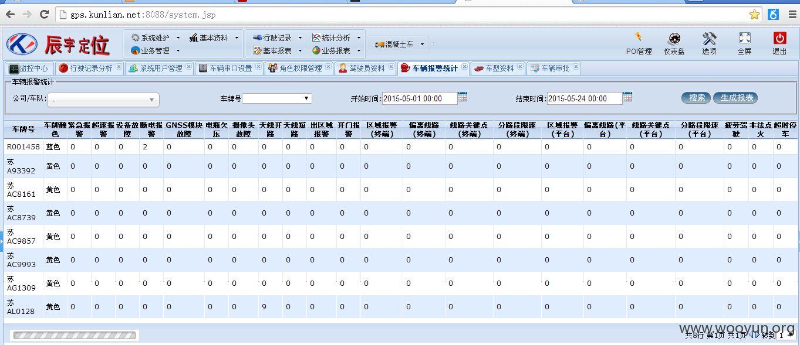Switch to 全屏 fullscreen mode icon
Screen dimensions: 800x345
click(744, 38)
